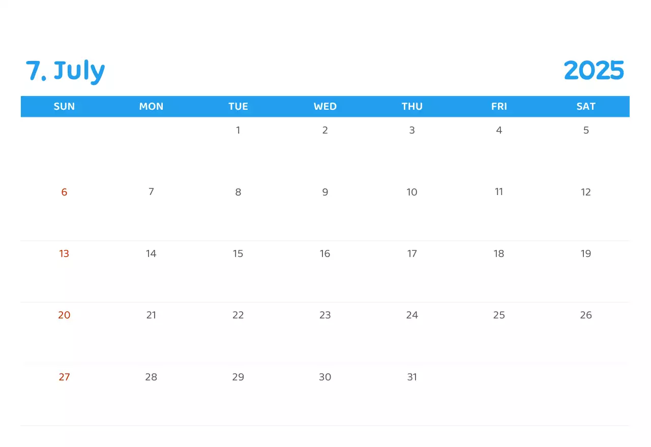Click the red date 13
651x447 pixels.
pos(64,254)
